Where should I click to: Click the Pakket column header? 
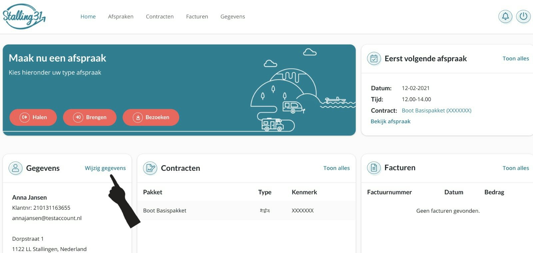[153, 192]
